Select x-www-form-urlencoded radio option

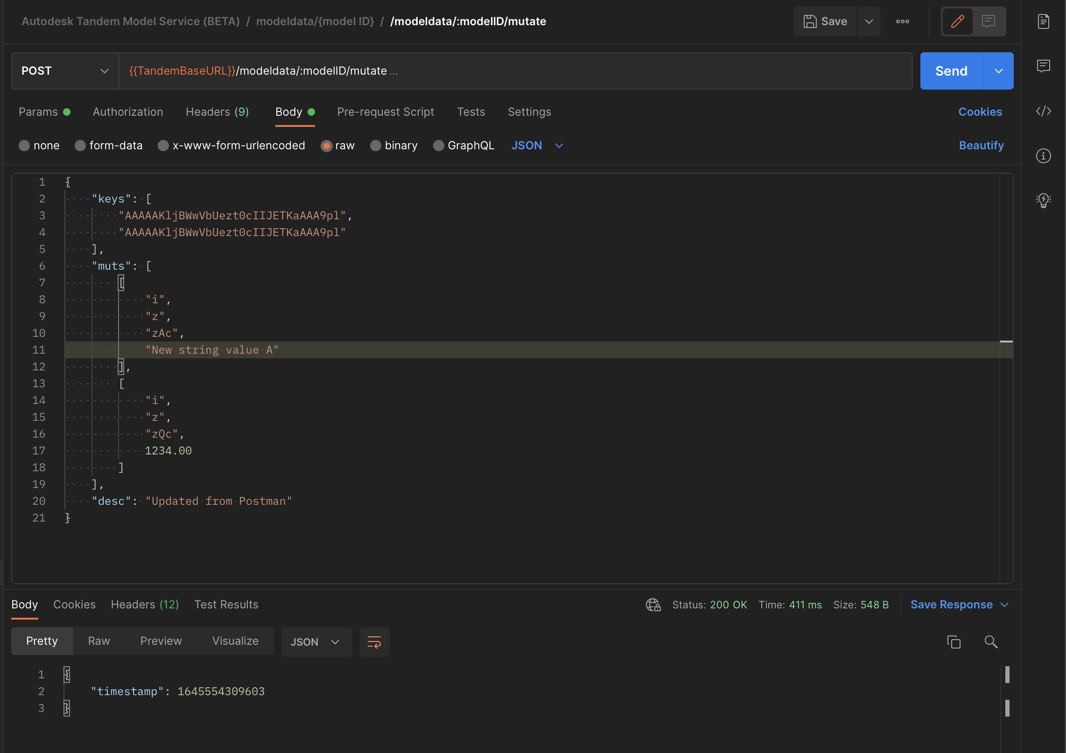(x=163, y=146)
